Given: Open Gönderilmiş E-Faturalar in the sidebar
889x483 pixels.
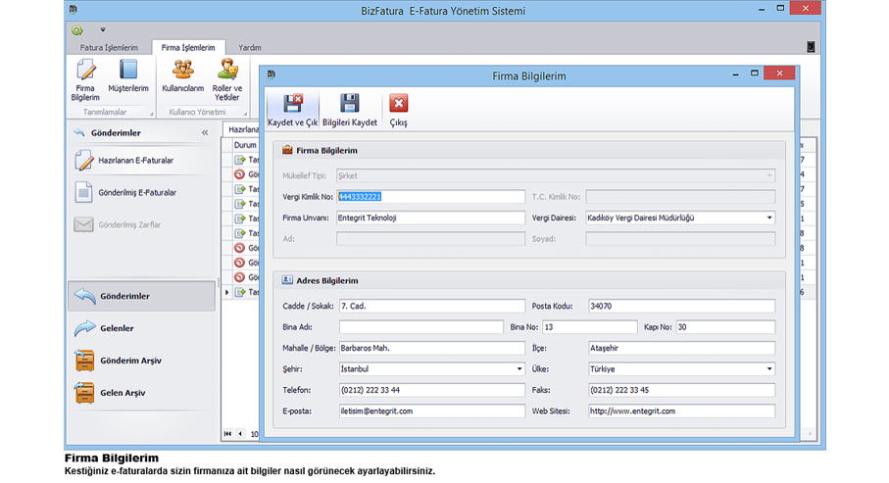Looking at the screenshot, I should (137, 192).
